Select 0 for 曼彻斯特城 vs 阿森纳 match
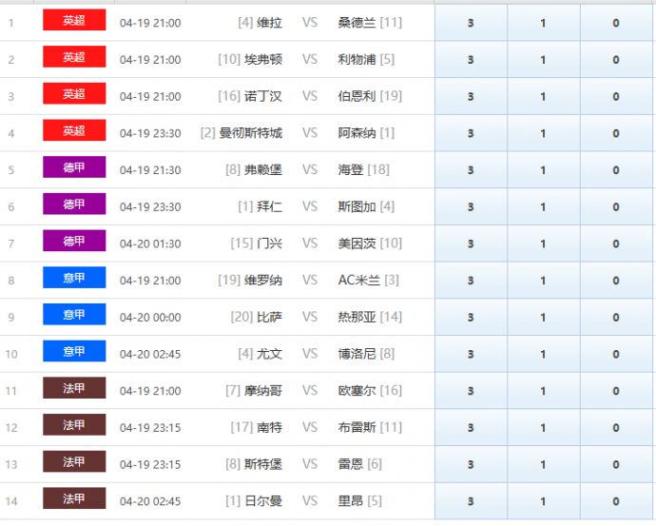 [x=616, y=133]
